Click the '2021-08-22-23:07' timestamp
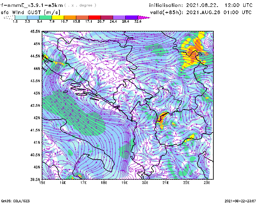The width and height of the screenshot is (263, 203). (x=240, y=201)
